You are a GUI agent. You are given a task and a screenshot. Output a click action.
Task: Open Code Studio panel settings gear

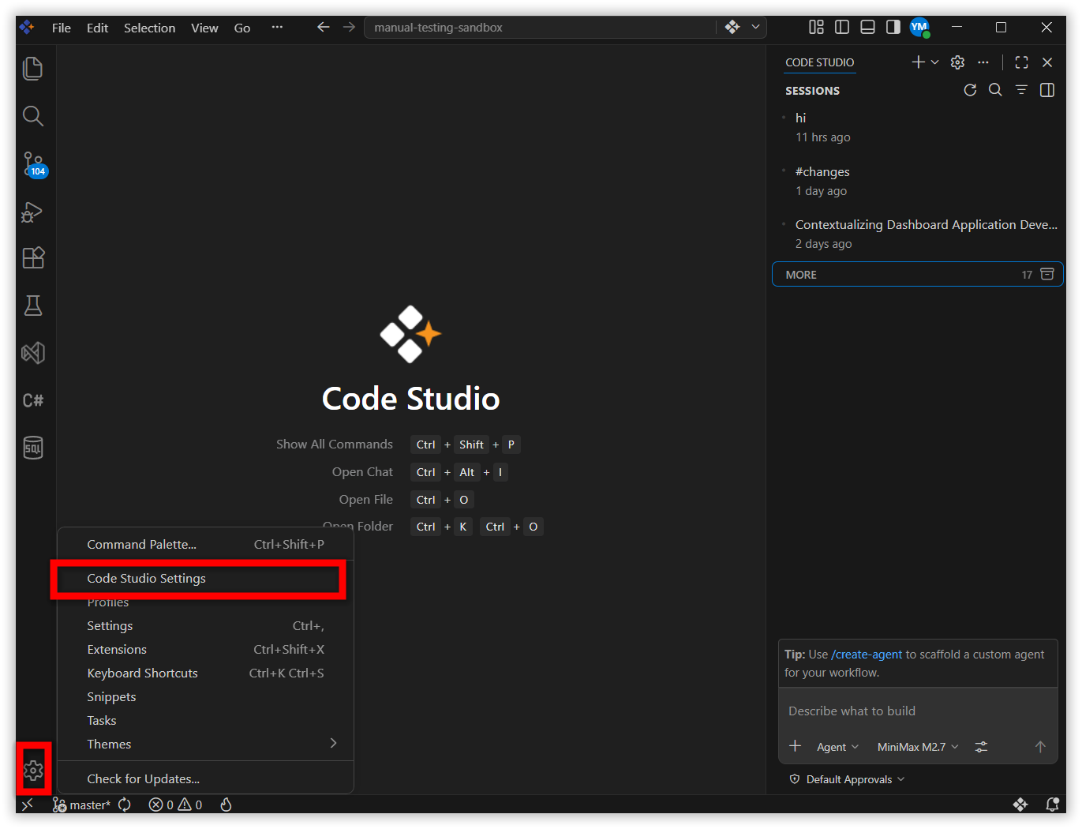pos(957,62)
